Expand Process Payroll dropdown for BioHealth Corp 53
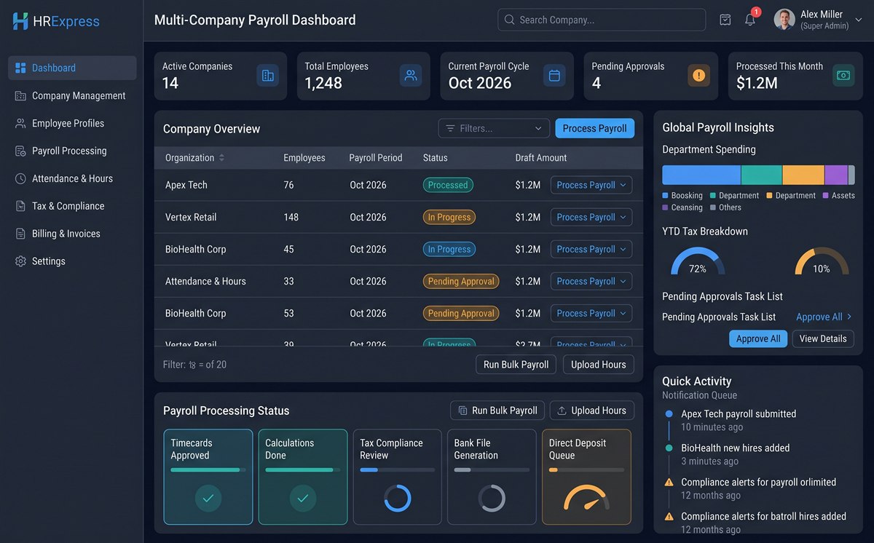 tap(591, 313)
